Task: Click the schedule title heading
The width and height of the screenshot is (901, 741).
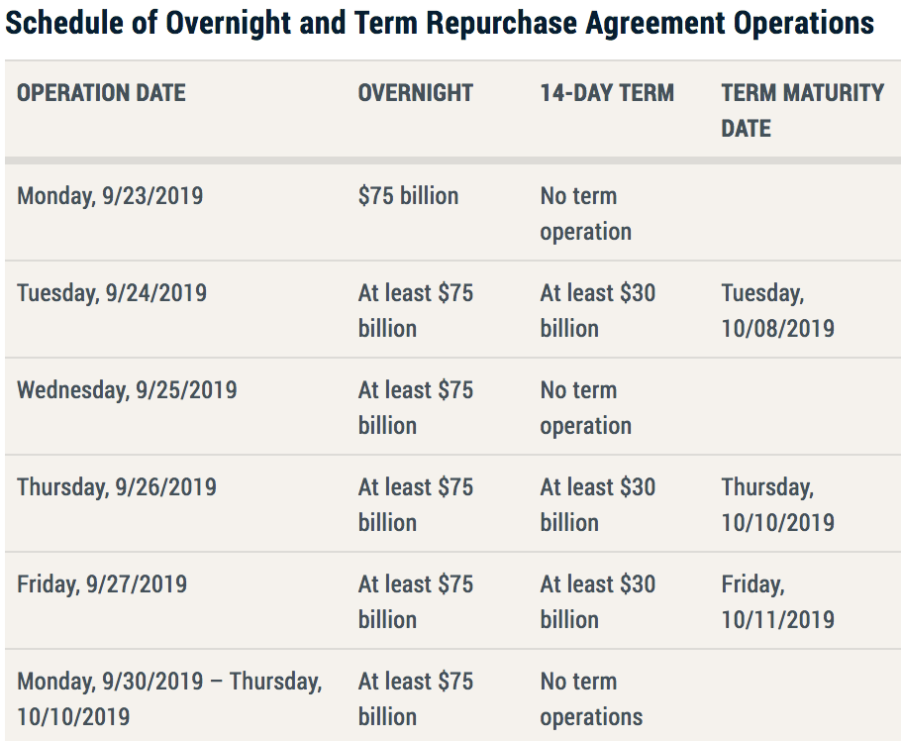Action: pyautogui.click(x=440, y=24)
